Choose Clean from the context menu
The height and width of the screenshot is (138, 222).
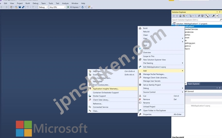[x=161, y=35]
